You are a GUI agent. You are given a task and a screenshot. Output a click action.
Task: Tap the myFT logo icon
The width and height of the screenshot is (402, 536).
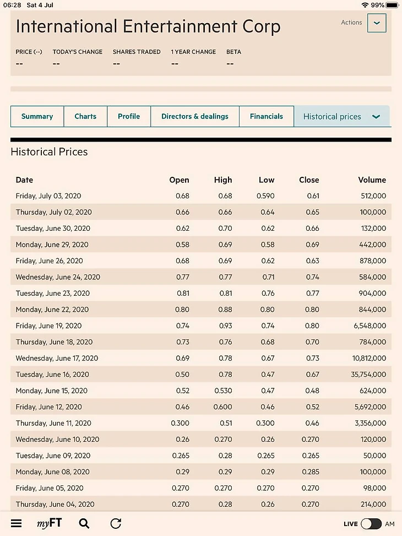(x=49, y=523)
